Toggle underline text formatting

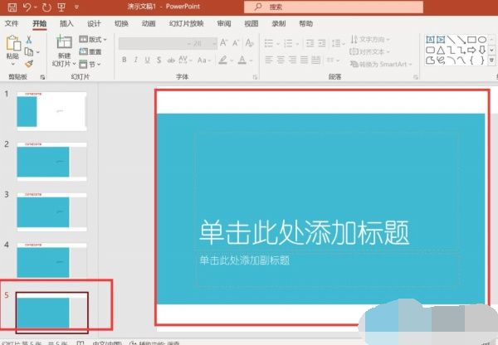click(149, 60)
